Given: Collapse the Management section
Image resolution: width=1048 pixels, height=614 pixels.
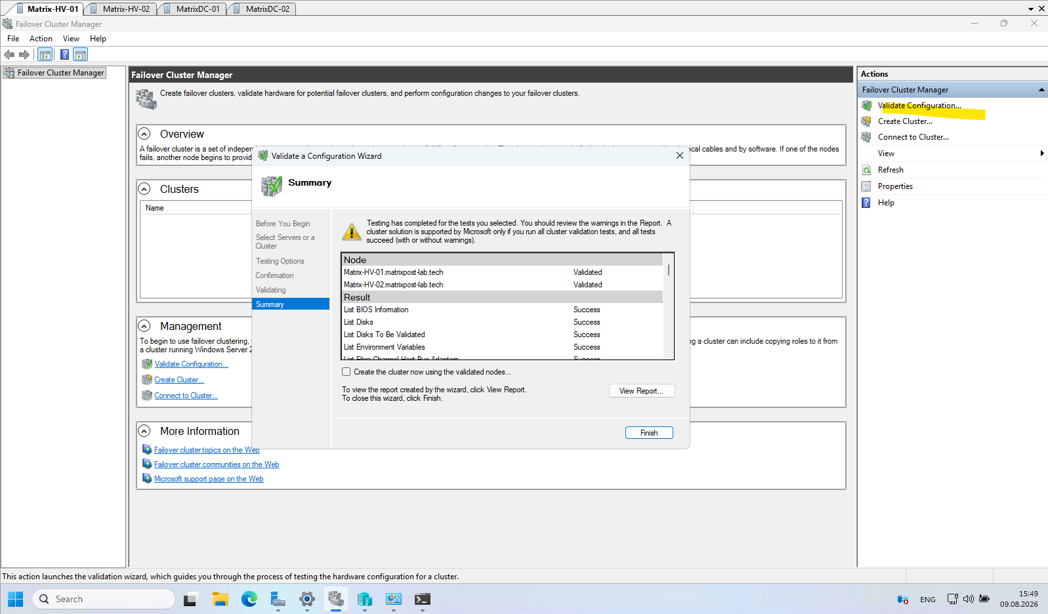Looking at the screenshot, I should point(144,326).
